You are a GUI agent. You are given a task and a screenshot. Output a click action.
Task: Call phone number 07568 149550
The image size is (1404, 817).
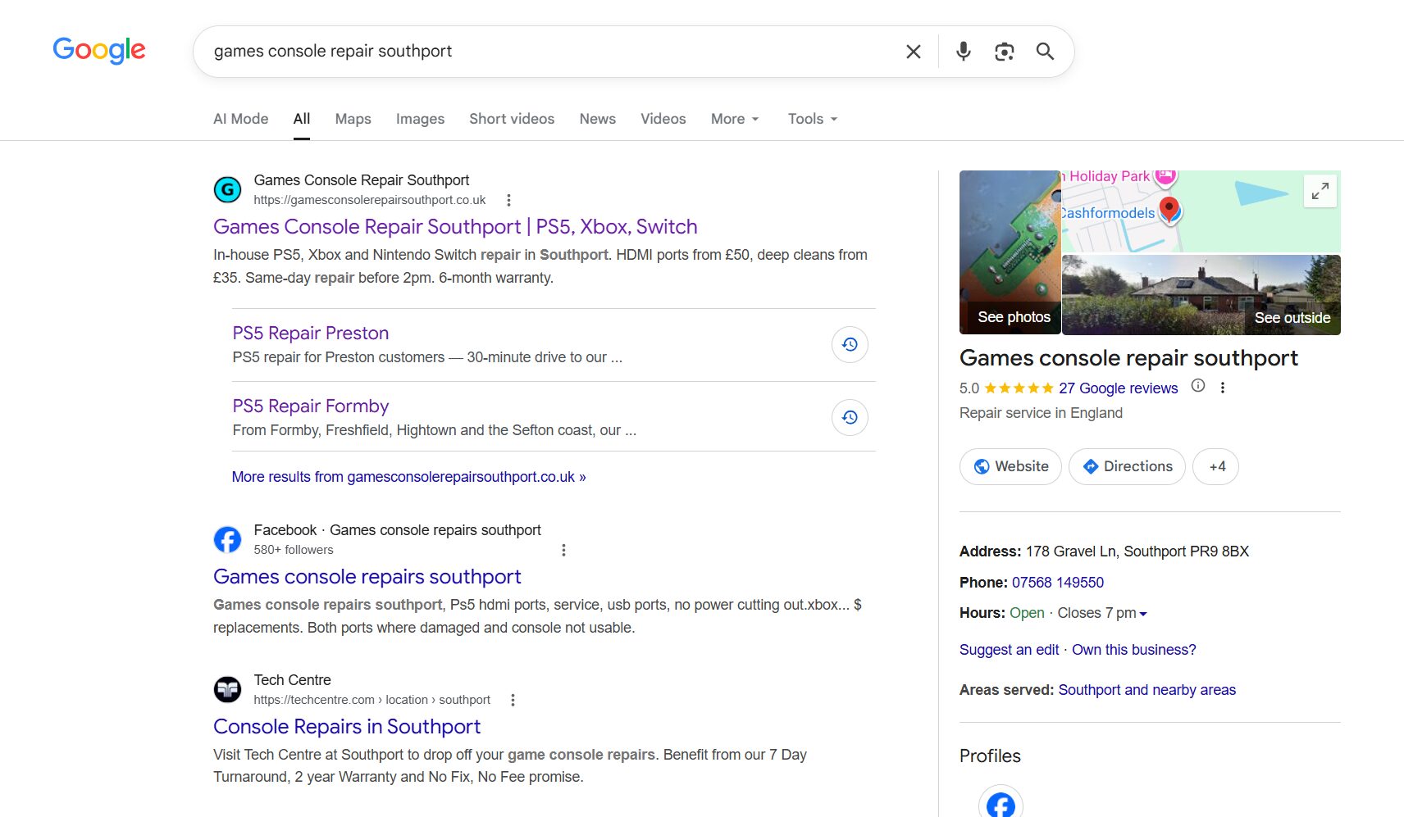click(1058, 583)
